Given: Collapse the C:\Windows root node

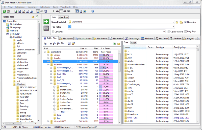Looking at the screenshot, I should click(x=45, y=52).
